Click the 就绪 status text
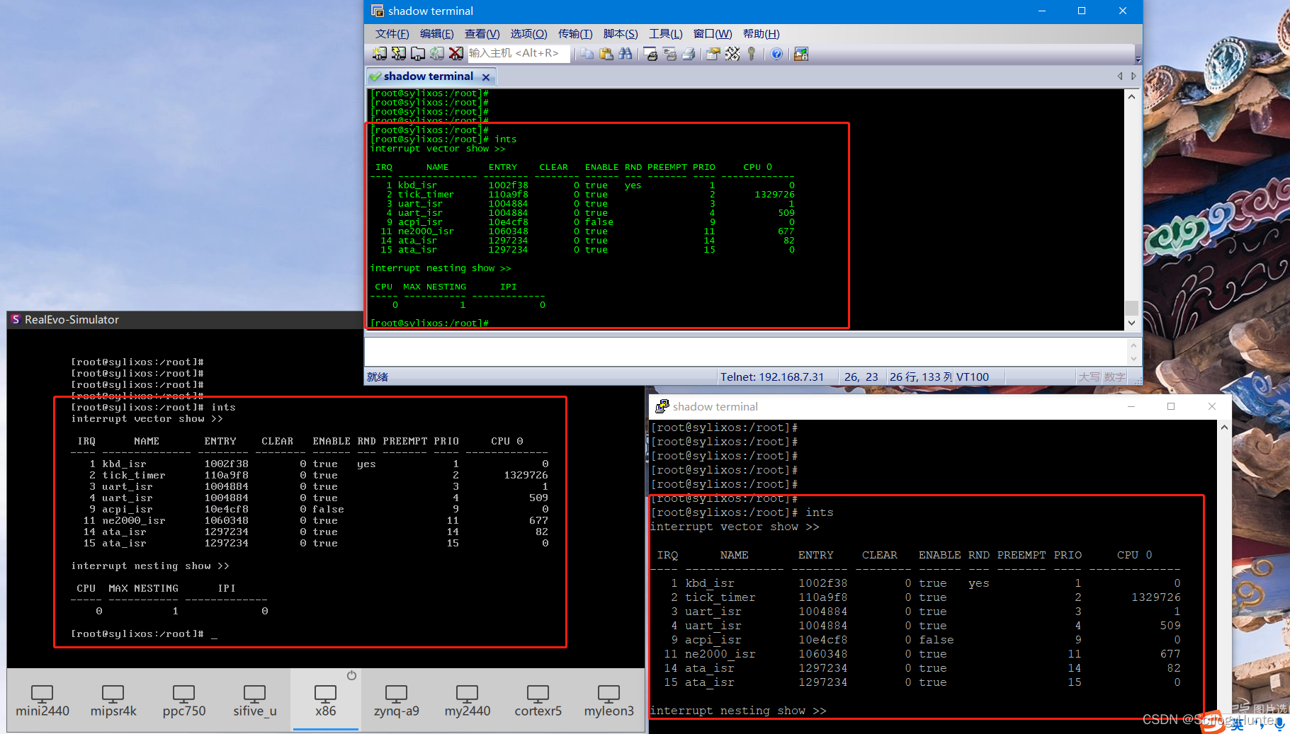This screenshot has height=734, width=1290. click(x=378, y=377)
